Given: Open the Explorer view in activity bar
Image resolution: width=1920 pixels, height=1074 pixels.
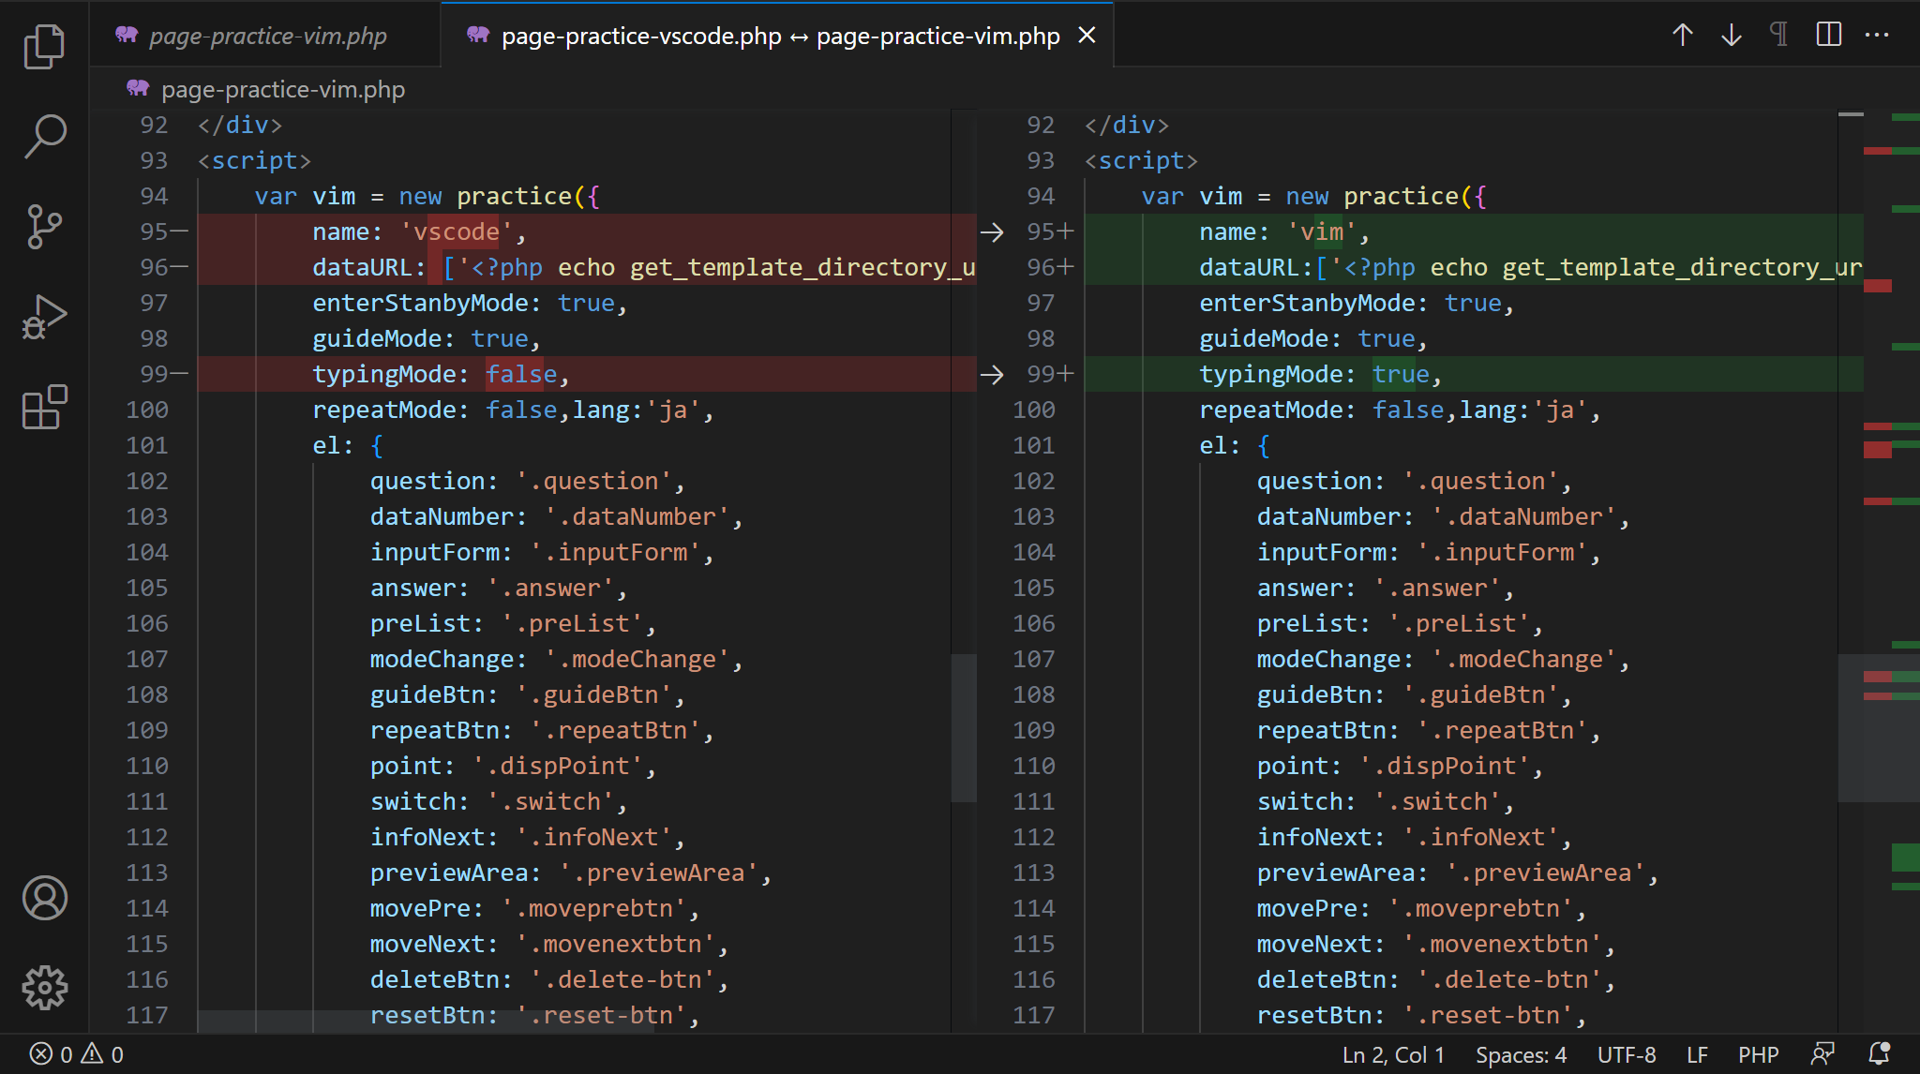Looking at the screenshot, I should tap(44, 47).
